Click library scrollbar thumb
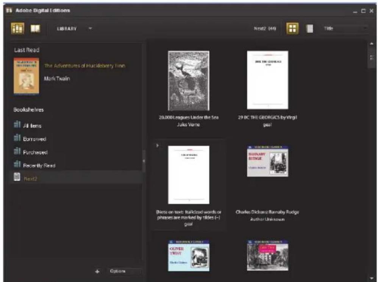Image resolution: width=378 pixels, height=282 pixels. click(372, 58)
